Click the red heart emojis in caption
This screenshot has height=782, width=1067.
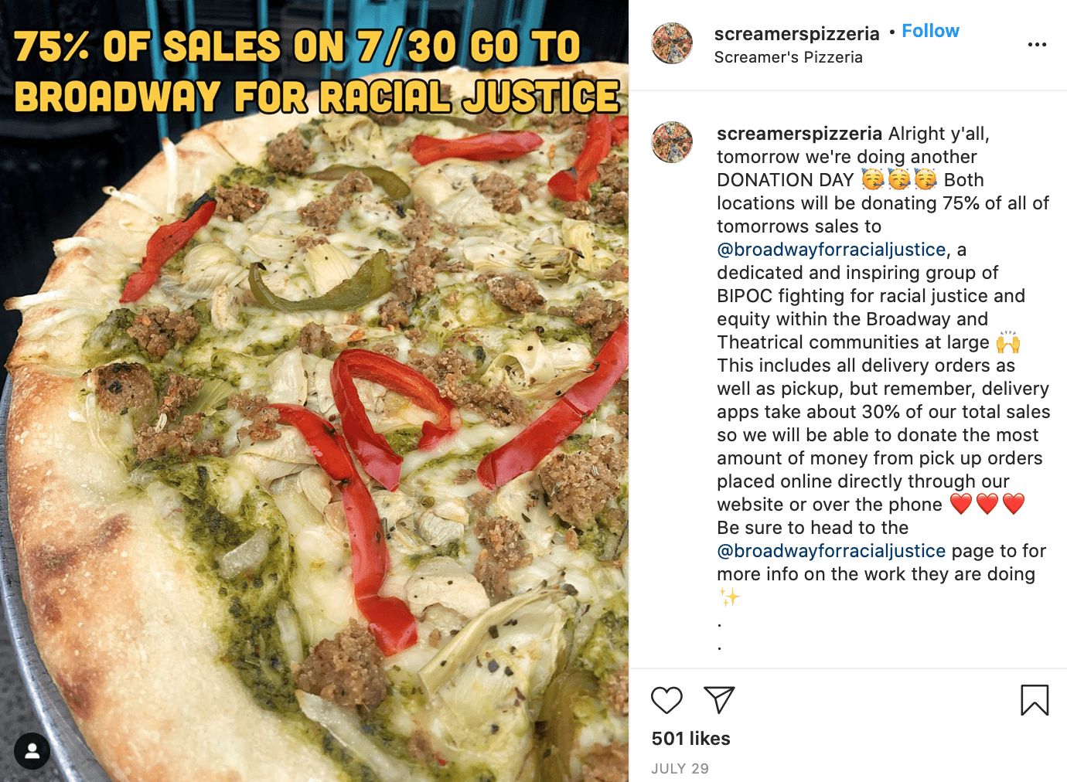[987, 505]
